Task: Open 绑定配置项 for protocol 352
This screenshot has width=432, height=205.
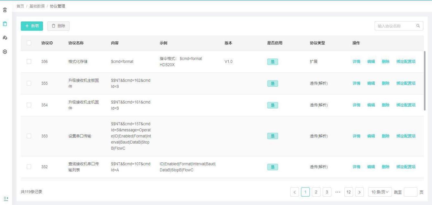Action: pos(406,167)
